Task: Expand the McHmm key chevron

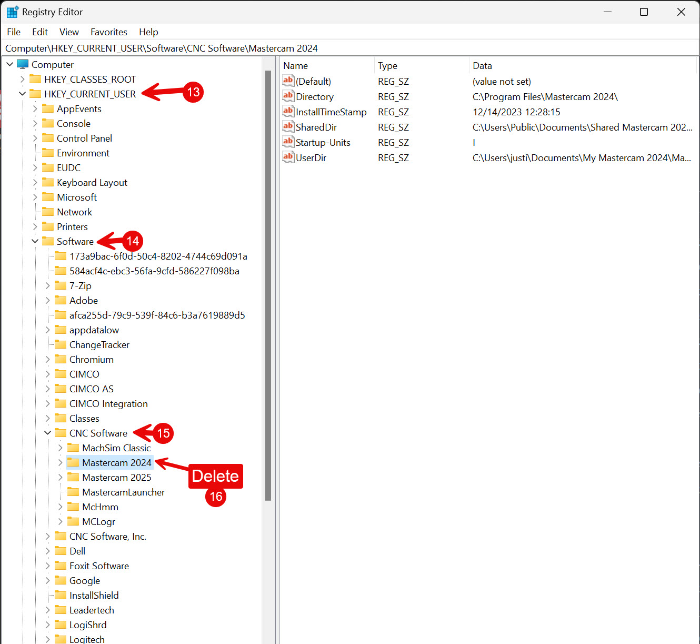Action: pyautogui.click(x=60, y=507)
